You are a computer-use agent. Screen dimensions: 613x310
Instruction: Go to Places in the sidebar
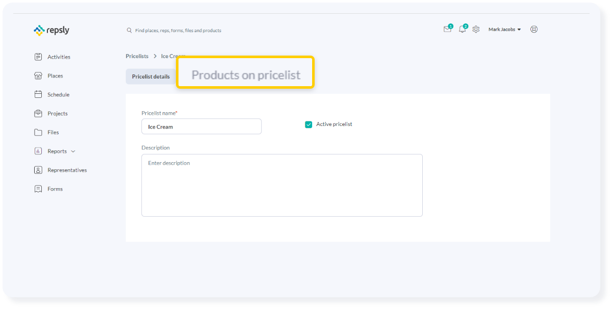coord(55,76)
